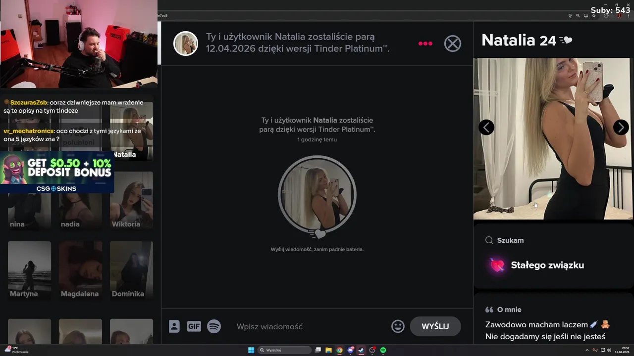
Task: Open Natalia's small avatar in chat header
Action: coord(186,44)
